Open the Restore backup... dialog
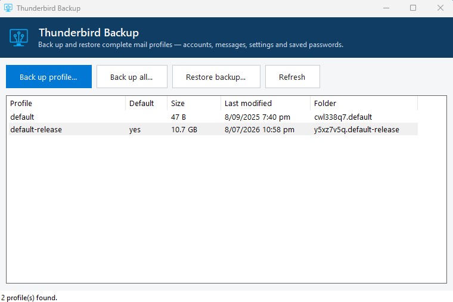 click(x=216, y=76)
